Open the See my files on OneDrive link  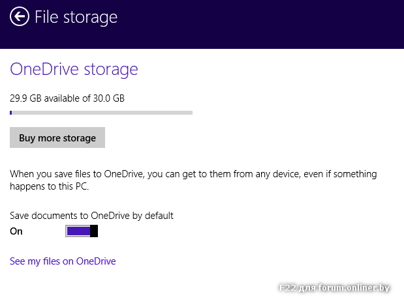point(63,261)
